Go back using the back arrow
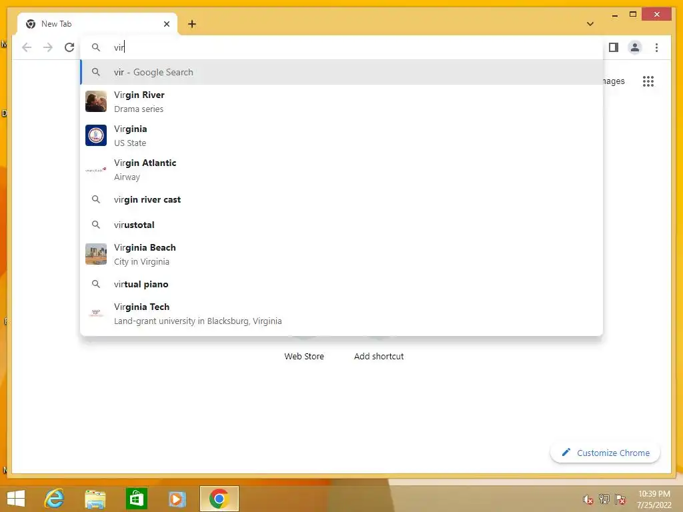 pos(27,47)
